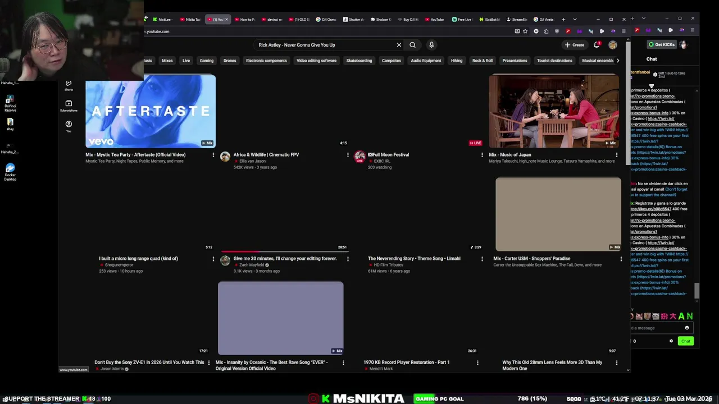The height and width of the screenshot is (404, 719).
Task: Open the EXBC IRL channel avatar
Action: click(x=359, y=157)
